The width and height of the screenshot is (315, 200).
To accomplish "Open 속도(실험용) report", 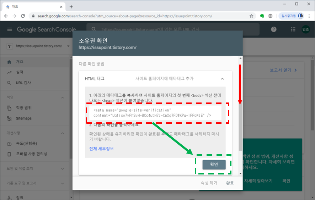I will click(35, 144).
